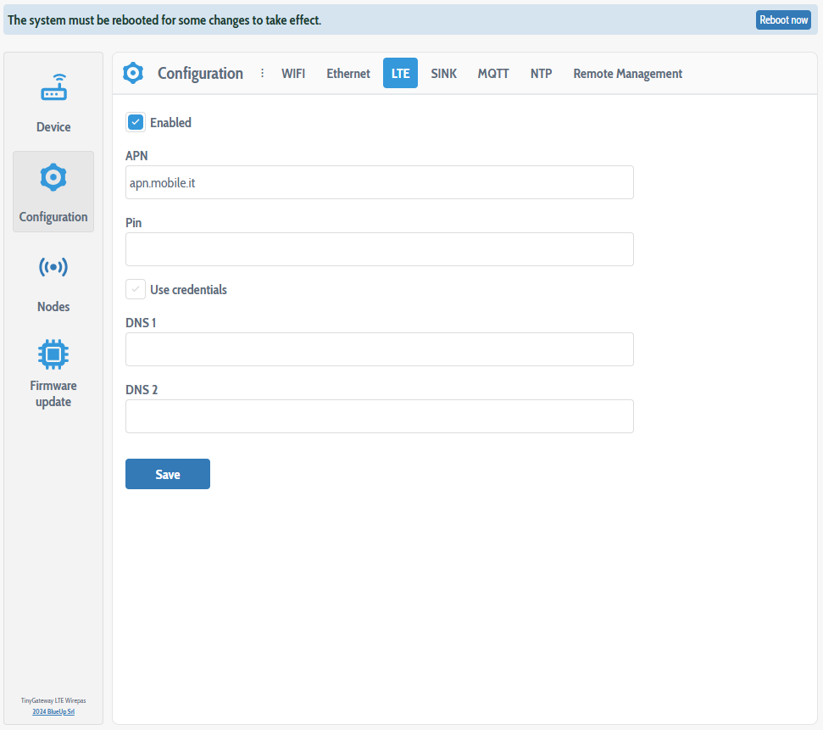Viewport: 823px width, 730px height.
Task: Toggle the Use credentials checkbox
Action: click(x=136, y=290)
